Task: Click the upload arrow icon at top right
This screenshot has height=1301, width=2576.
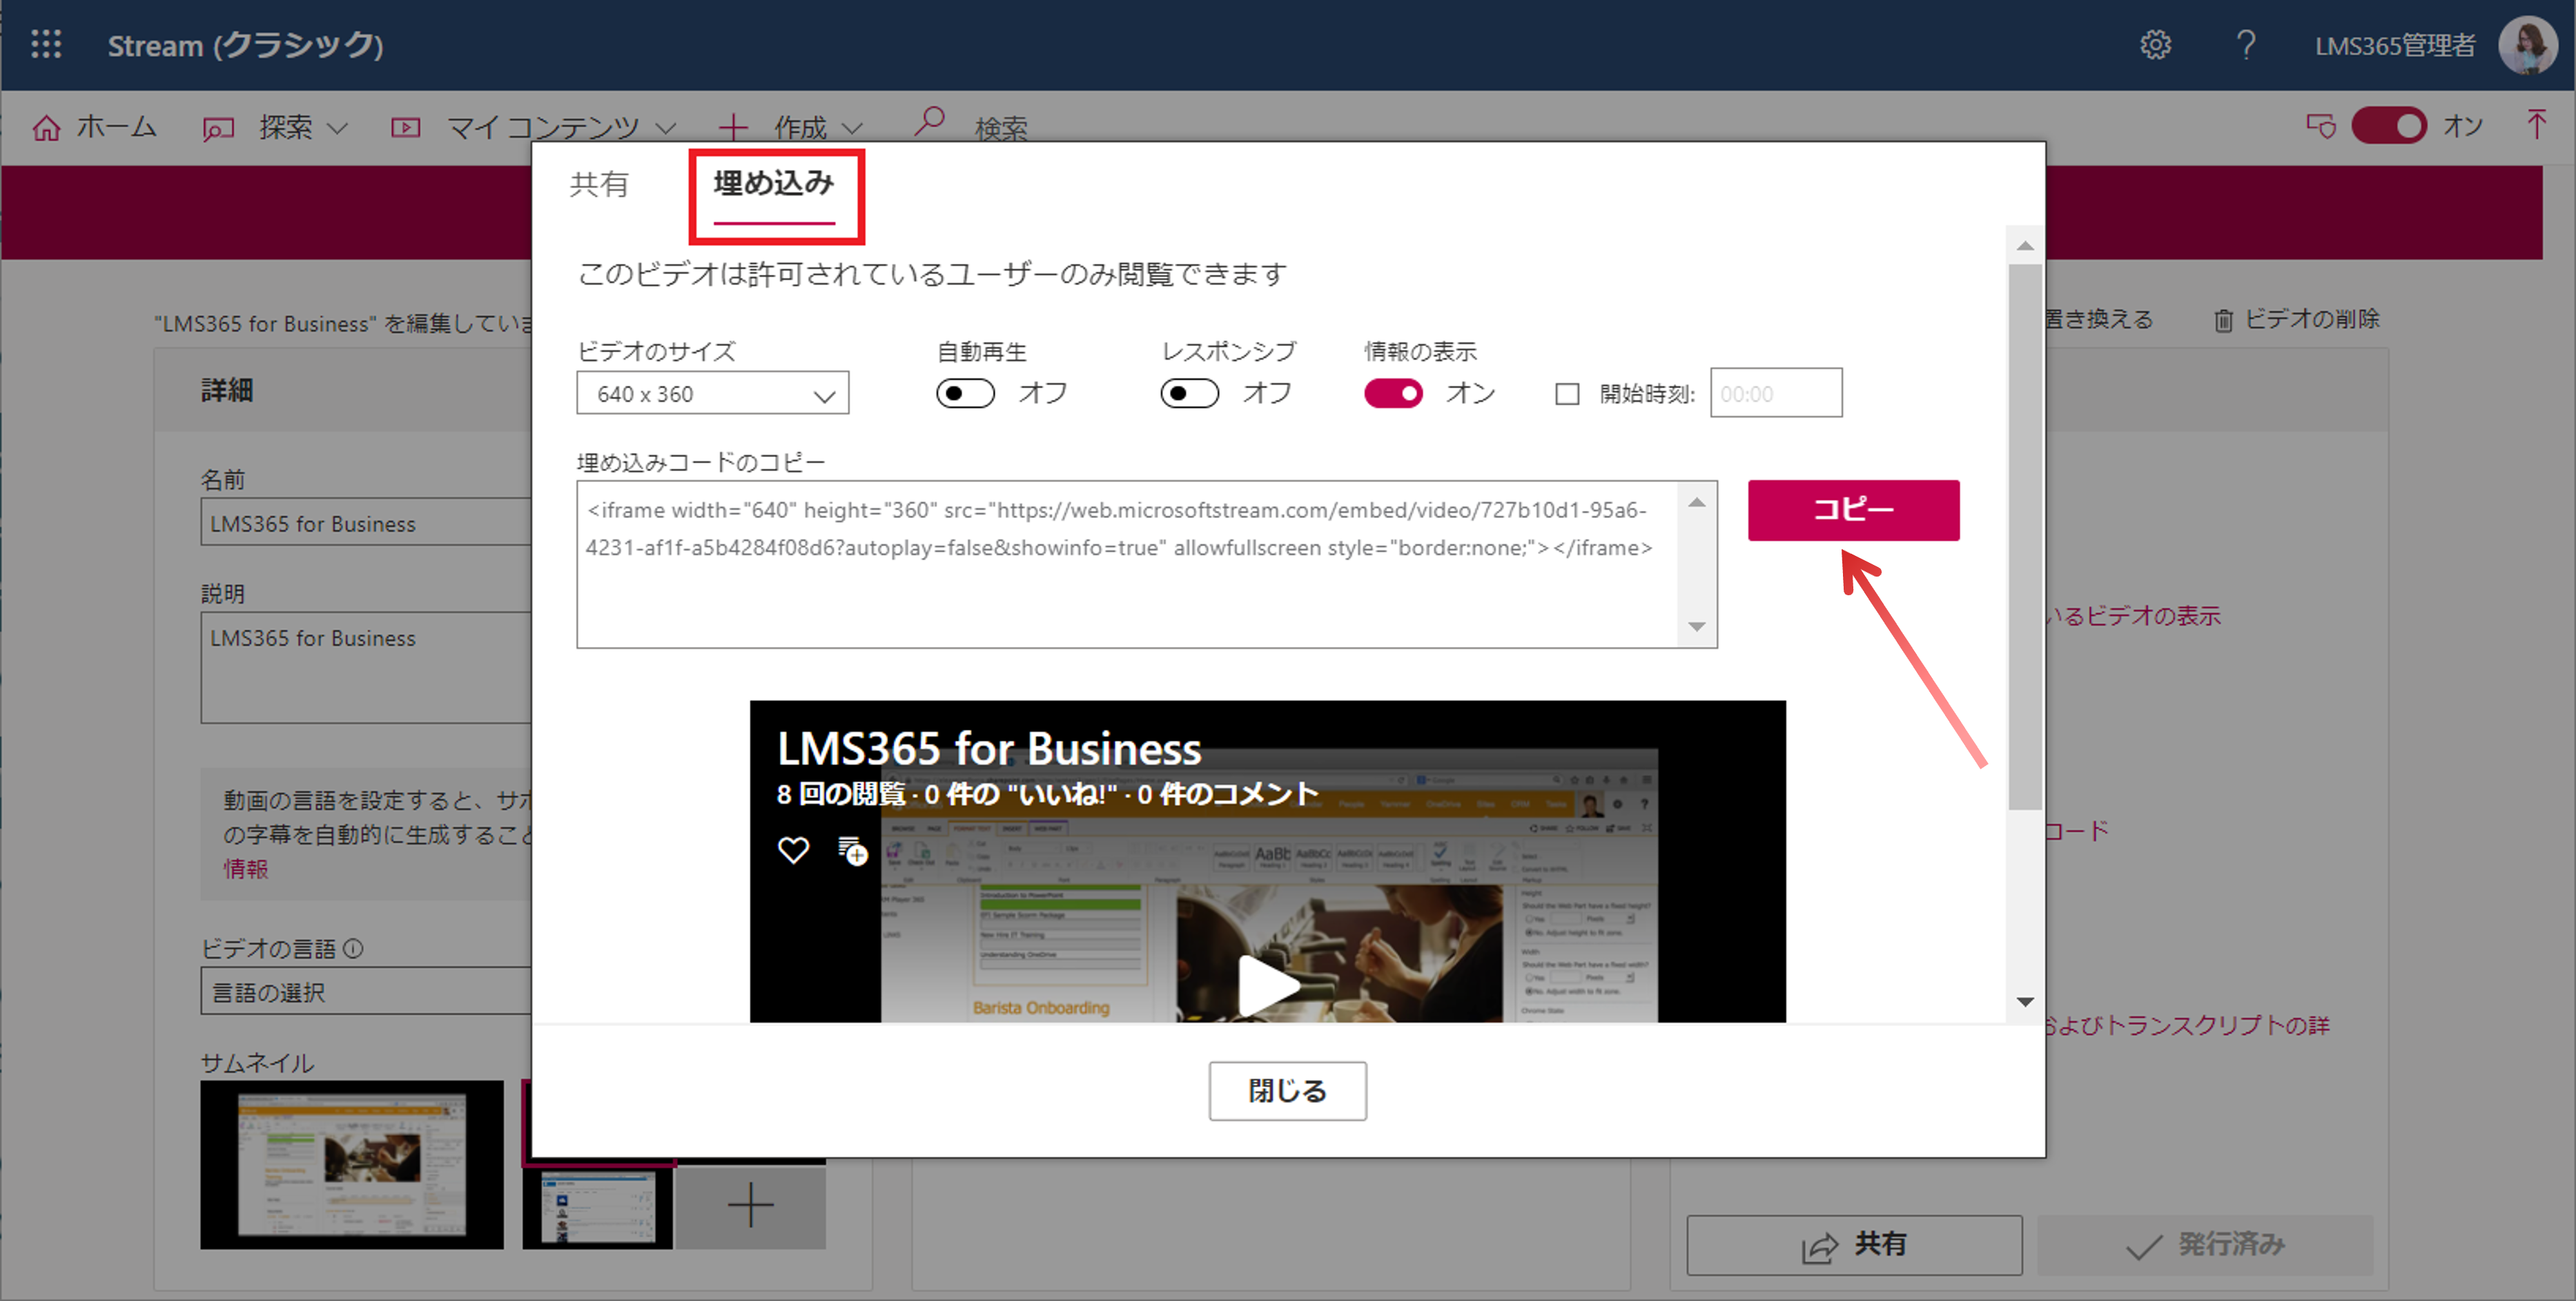Action: coord(2535,125)
